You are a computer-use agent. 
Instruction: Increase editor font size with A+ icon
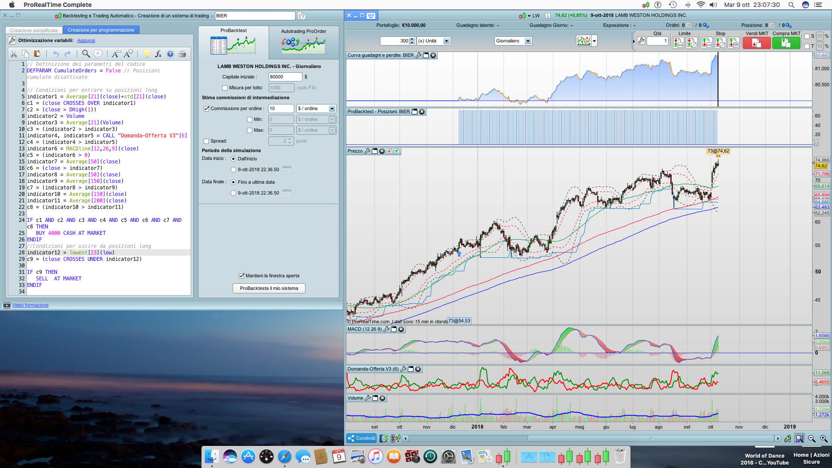[128, 54]
